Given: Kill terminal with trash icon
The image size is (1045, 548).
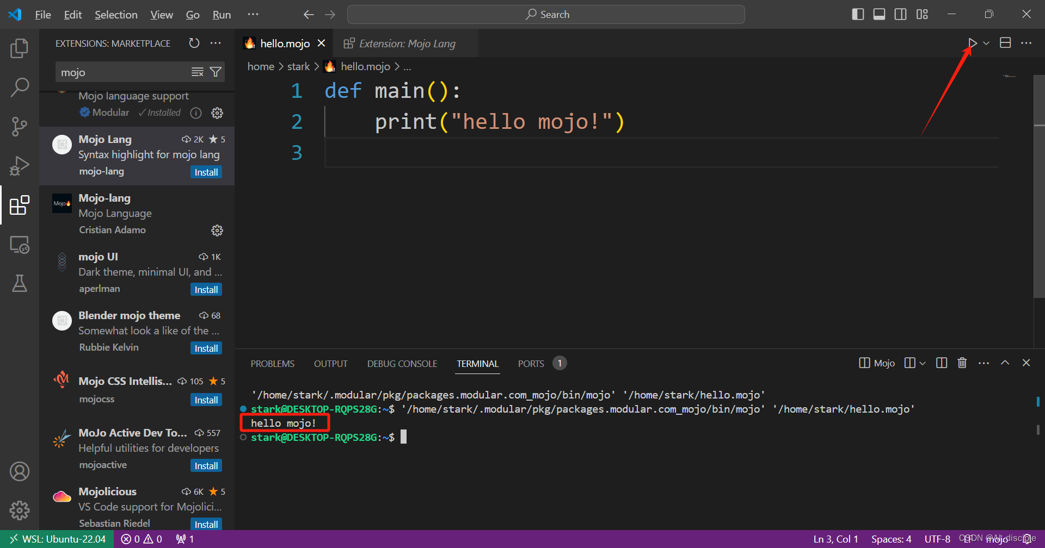Looking at the screenshot, I should (962, 363).
